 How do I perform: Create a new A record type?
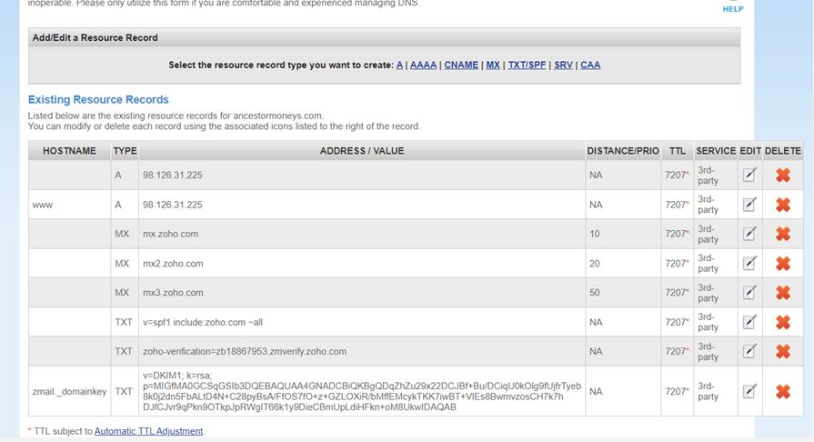point(399,65)
